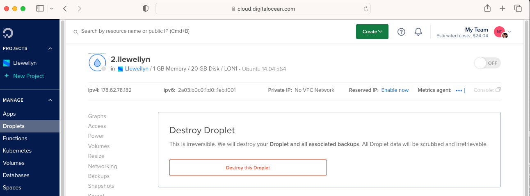The image size is (530, 196).
Task: View notifications bell
Action: tap(418, 32)
